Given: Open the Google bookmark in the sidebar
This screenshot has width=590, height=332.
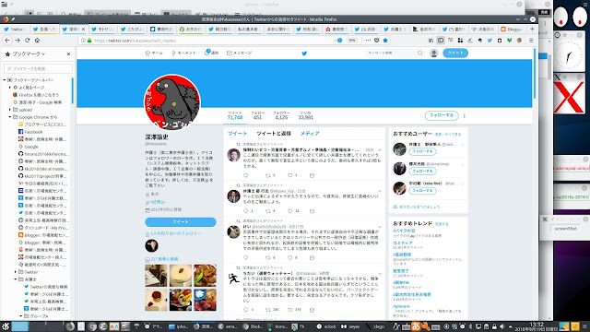Looking at the screenshot, I should tap(29, 147).
